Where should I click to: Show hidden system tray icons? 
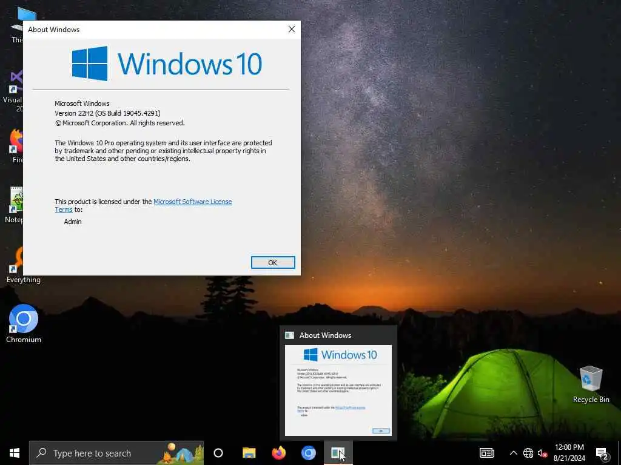(x=513, y=453)
